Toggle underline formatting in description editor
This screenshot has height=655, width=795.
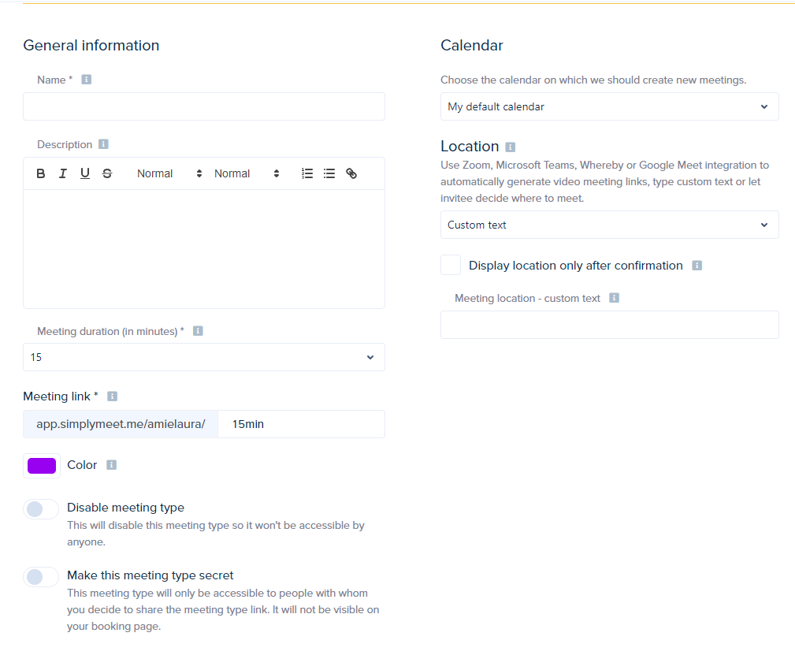[85, 173]
